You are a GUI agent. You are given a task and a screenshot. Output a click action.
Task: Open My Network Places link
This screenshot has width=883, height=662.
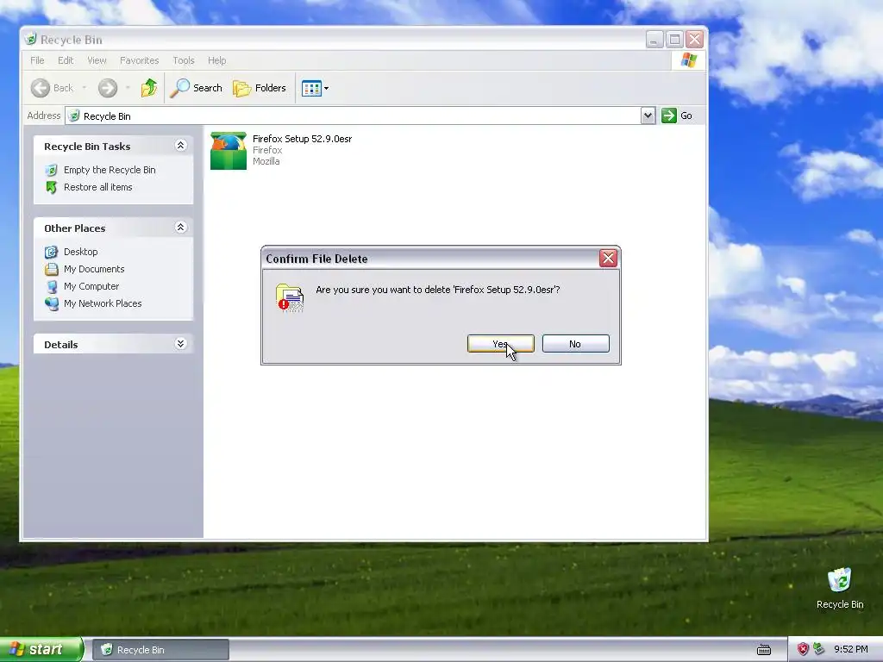pos(103,303)
